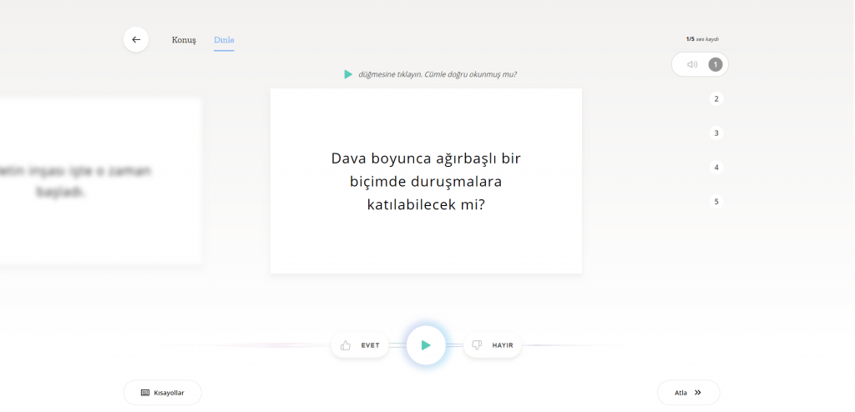Select clip number 2 indicator
The image size is (855, 412).
pos(716,98)
